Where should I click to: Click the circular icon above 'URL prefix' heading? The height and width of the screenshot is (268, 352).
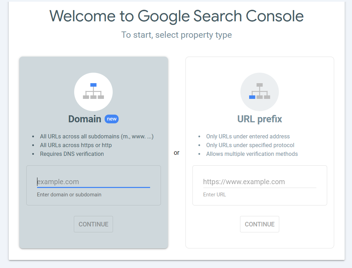pyautogui.click(x=259, y=92)
